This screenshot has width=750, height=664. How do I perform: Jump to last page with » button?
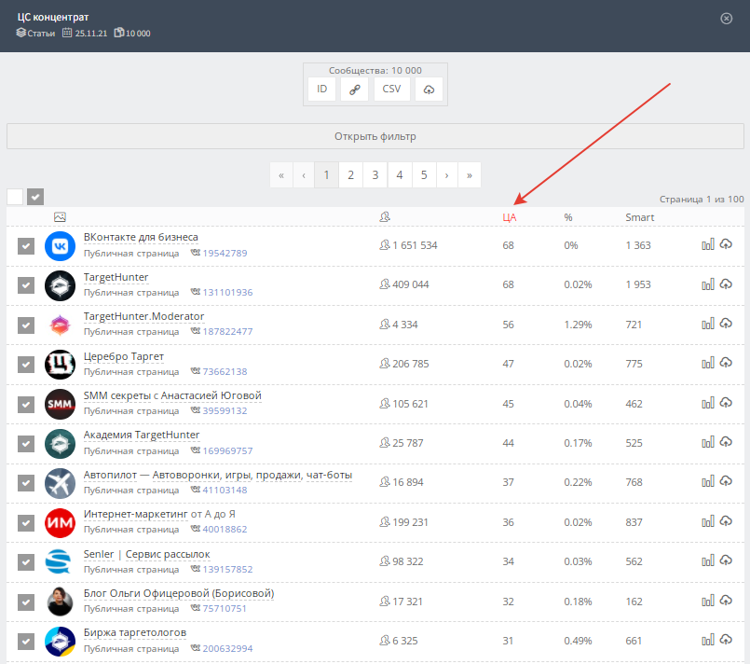tap(470, 175)
